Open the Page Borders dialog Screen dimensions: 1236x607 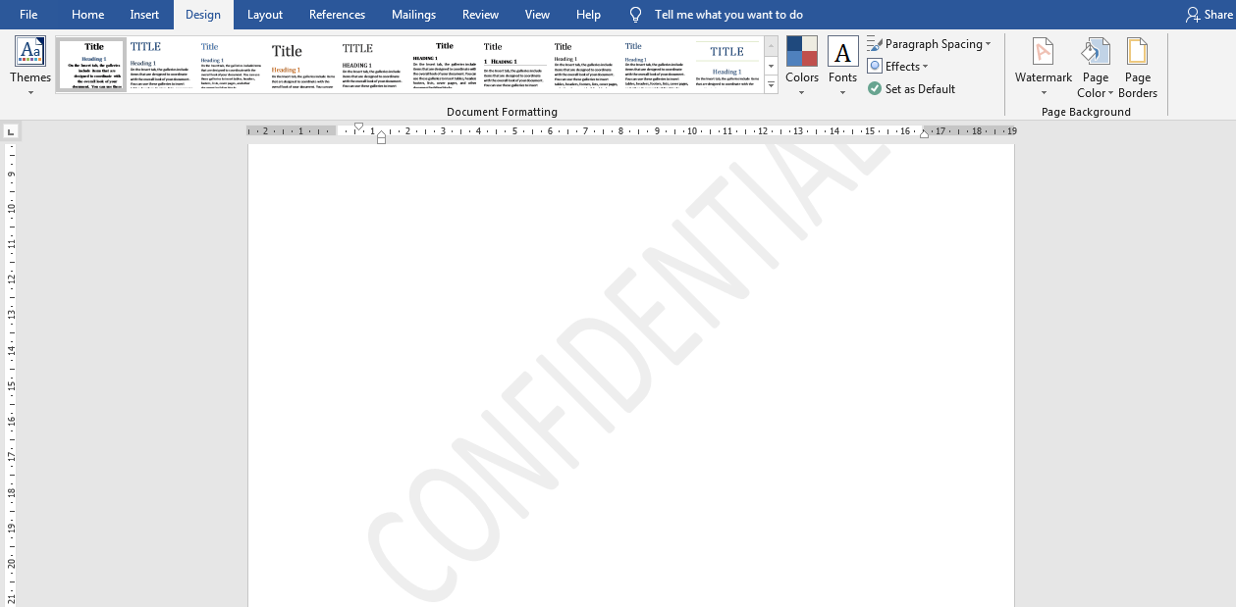pyautogui.click(x=1138, y=66)
